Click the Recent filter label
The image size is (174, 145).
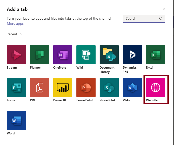click(12, 34)
